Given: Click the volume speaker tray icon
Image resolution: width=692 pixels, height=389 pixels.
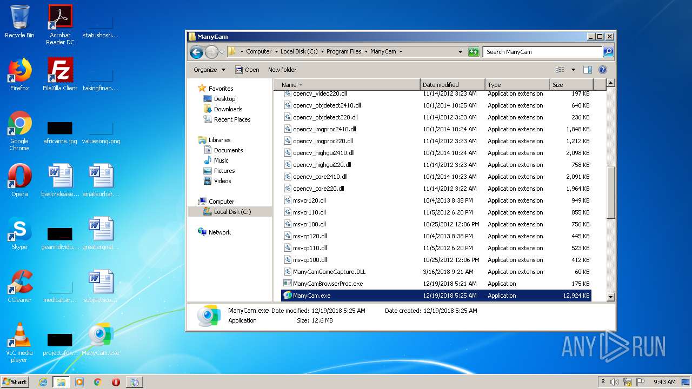Looking at the screenshot, I should click(615, 382).
